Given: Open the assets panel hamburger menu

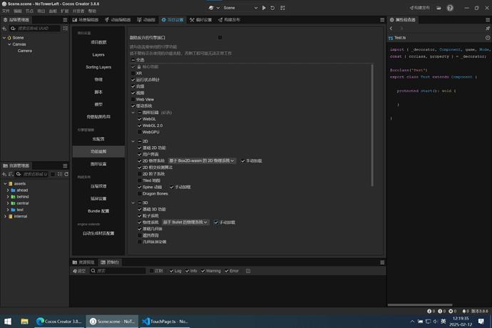Looking at the screenshot, I should pyautogui.click(x=65, y=165).
